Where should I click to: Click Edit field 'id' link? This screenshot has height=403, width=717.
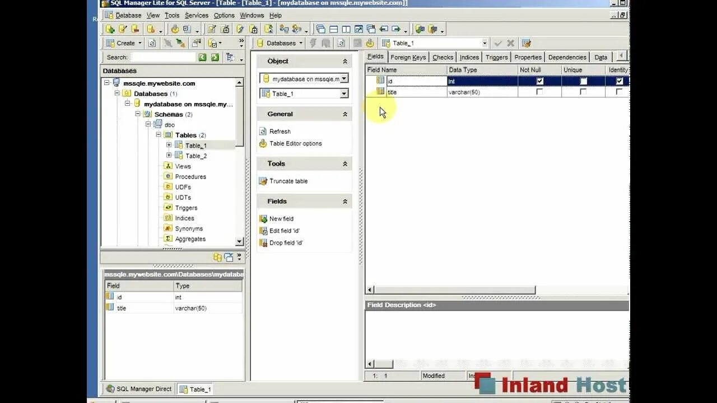coord(285,231)
